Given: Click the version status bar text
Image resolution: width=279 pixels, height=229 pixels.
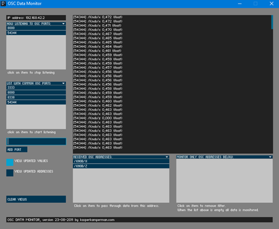Looking at the screenshot, I should point(61,220).
